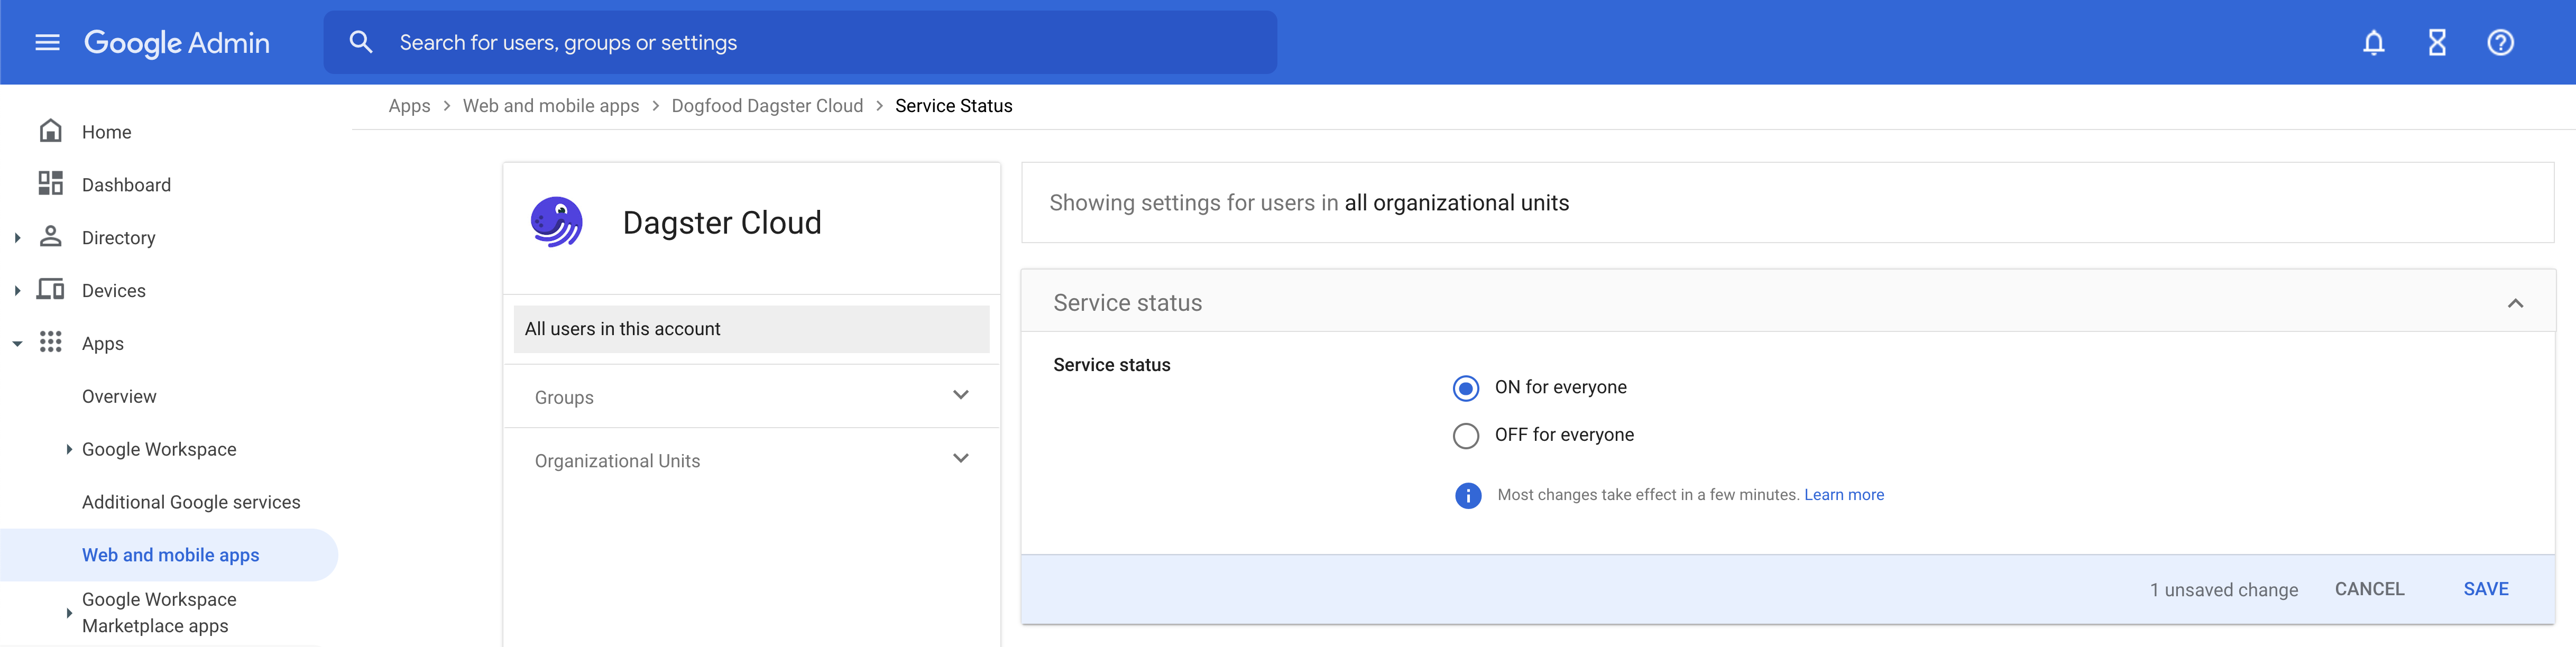Click the Dagster Cloud octopus app icon
Image resolution: width=2576 pixels, height=647 pixels.
(x=557, y=222)
